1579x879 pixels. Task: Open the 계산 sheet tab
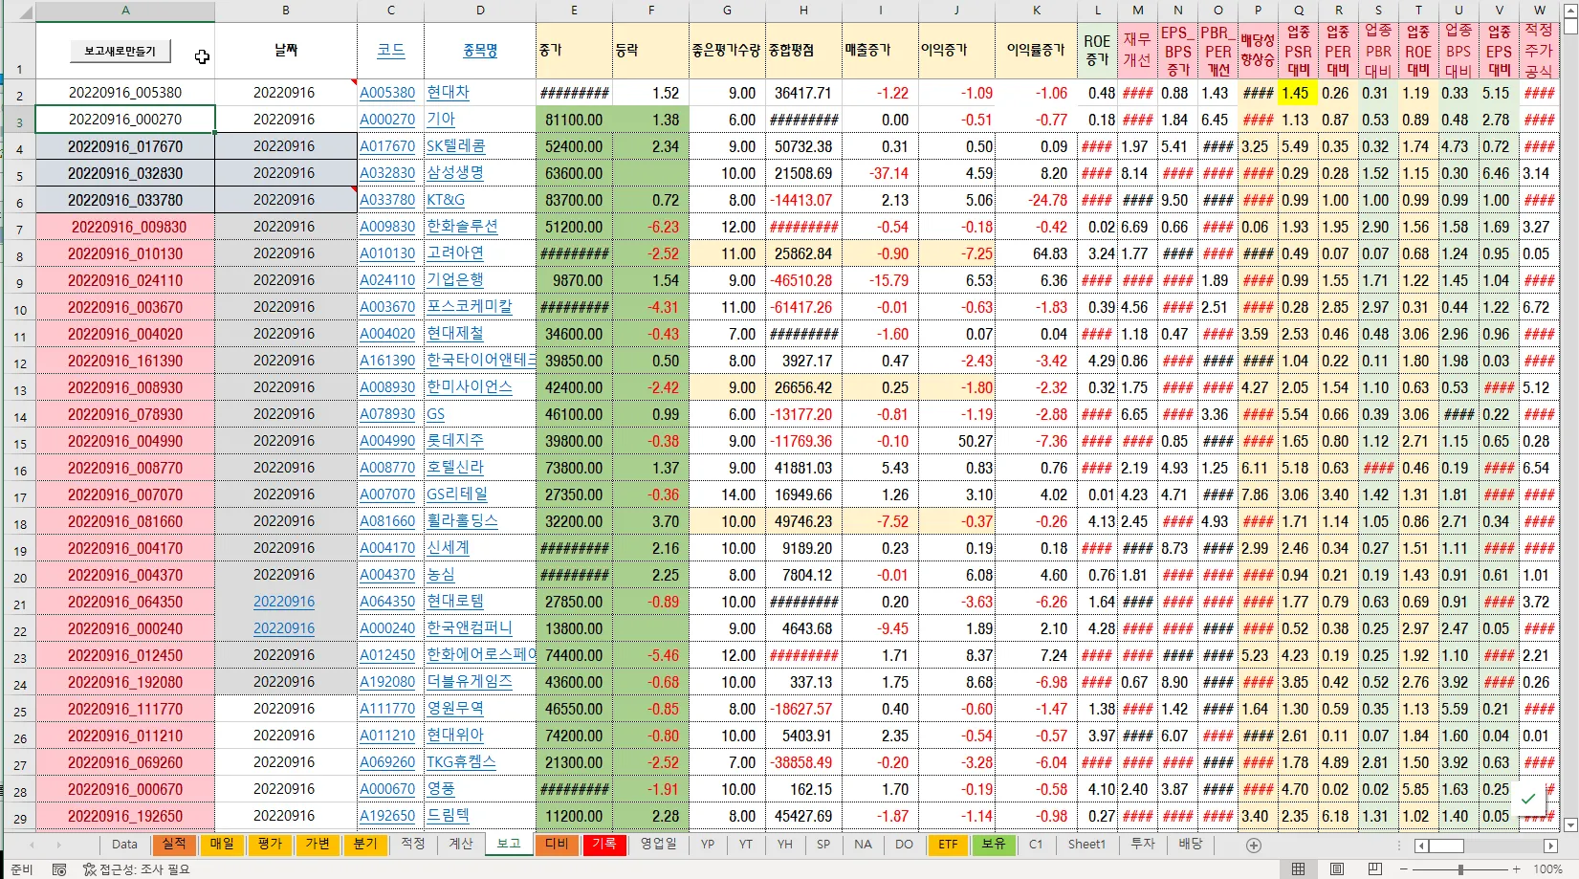pyautogui.click(x=461, y=845)
